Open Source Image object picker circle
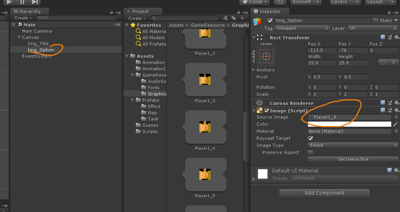The height and width of the screenshot is (212, 400). coord(396,117)
